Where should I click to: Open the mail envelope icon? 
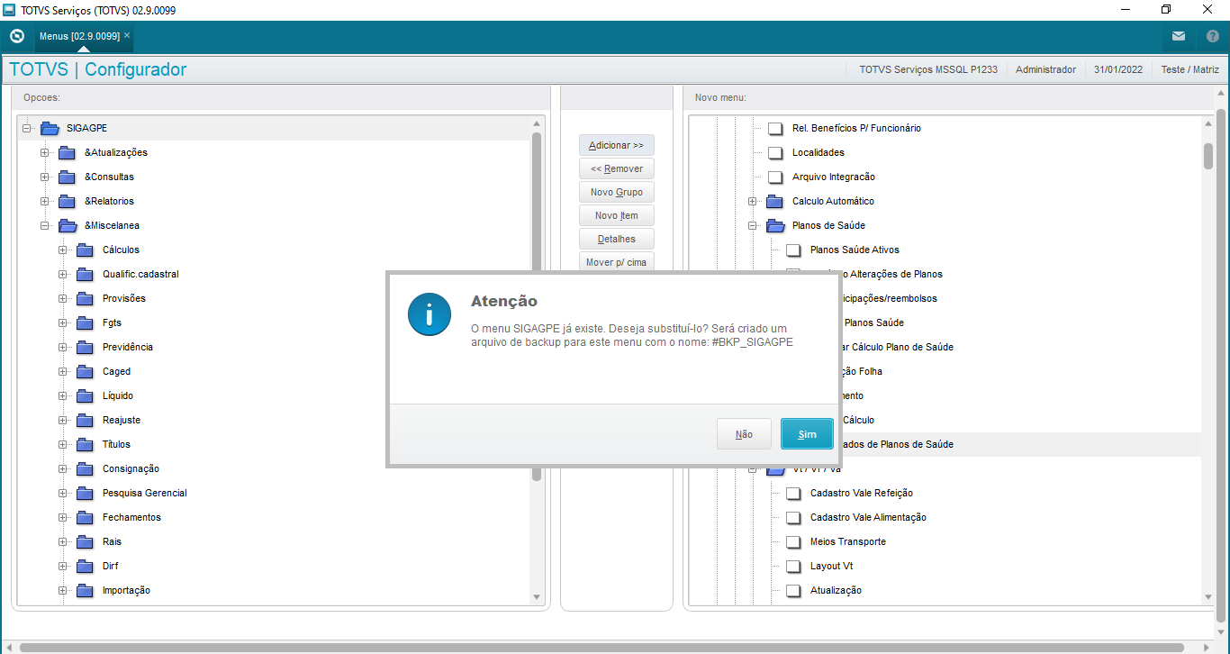[x=1179, y=36]
